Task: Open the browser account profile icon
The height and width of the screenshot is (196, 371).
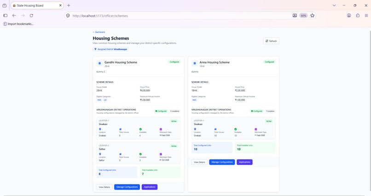Action: pos(349,16)
